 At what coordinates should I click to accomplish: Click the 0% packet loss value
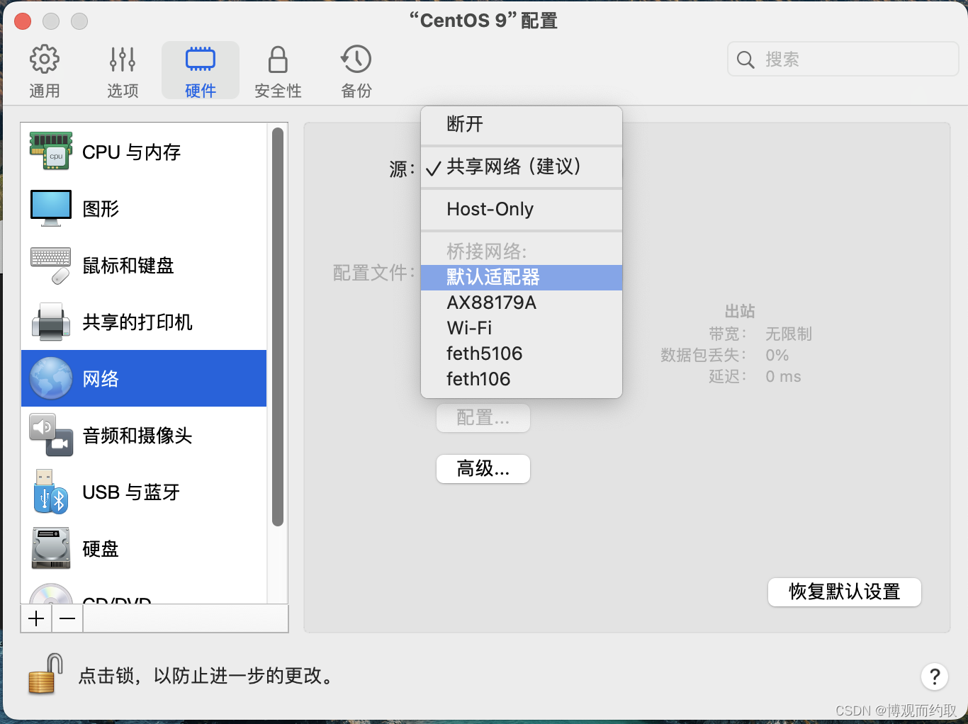pos(777,355)
